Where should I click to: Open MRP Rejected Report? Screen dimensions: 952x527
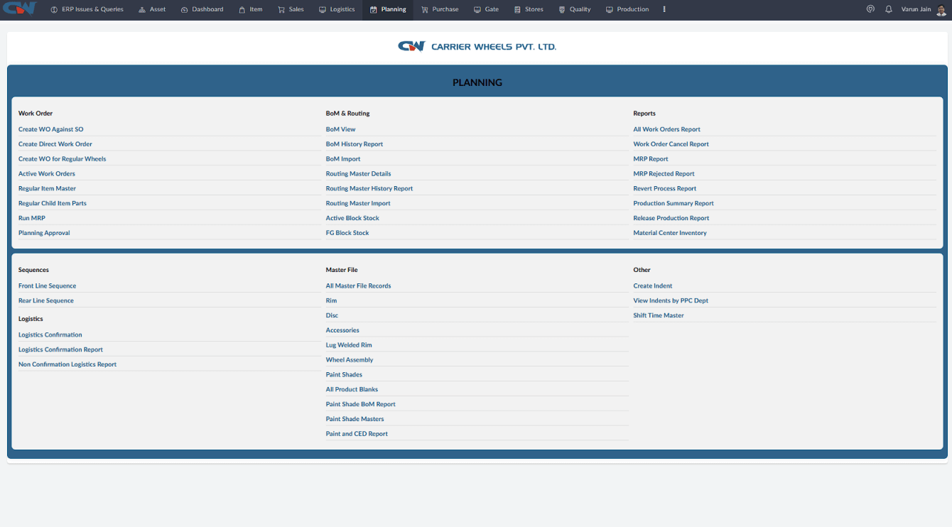(x=664, y=174)
